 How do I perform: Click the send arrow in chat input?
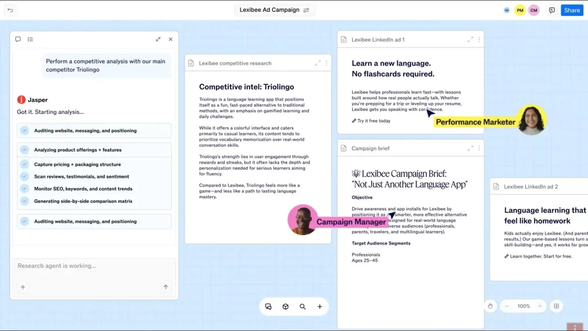coord(166,287)
